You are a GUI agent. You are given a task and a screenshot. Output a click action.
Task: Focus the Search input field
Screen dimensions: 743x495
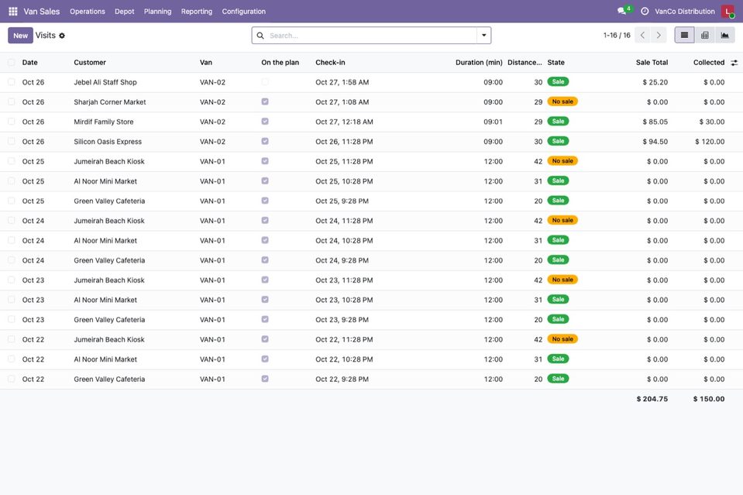coord(371,36)
